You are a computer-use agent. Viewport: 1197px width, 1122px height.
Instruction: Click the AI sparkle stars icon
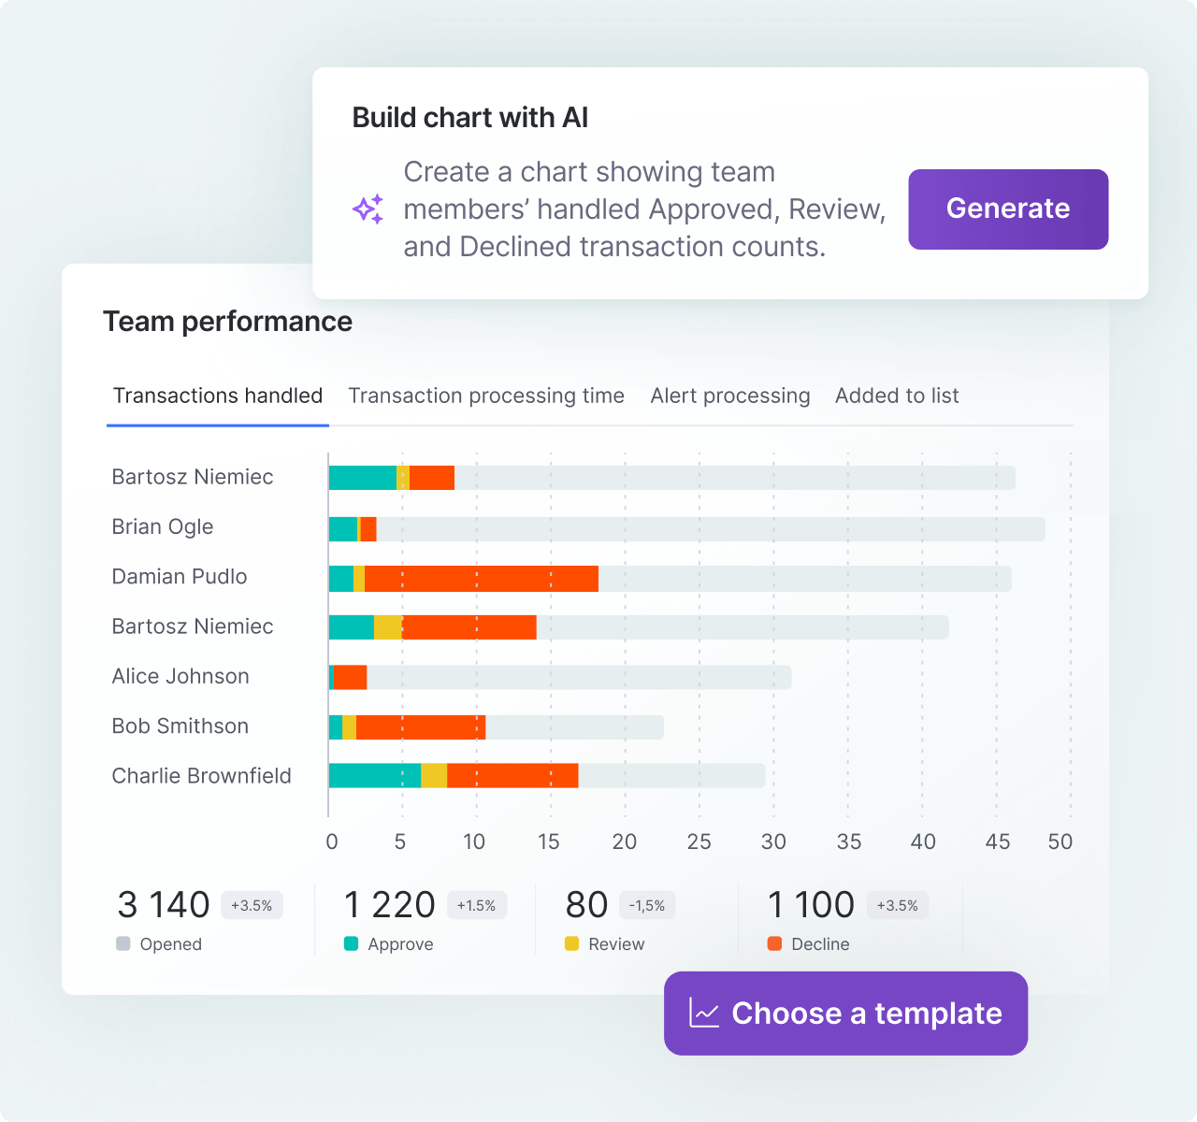tap(368, 209)
